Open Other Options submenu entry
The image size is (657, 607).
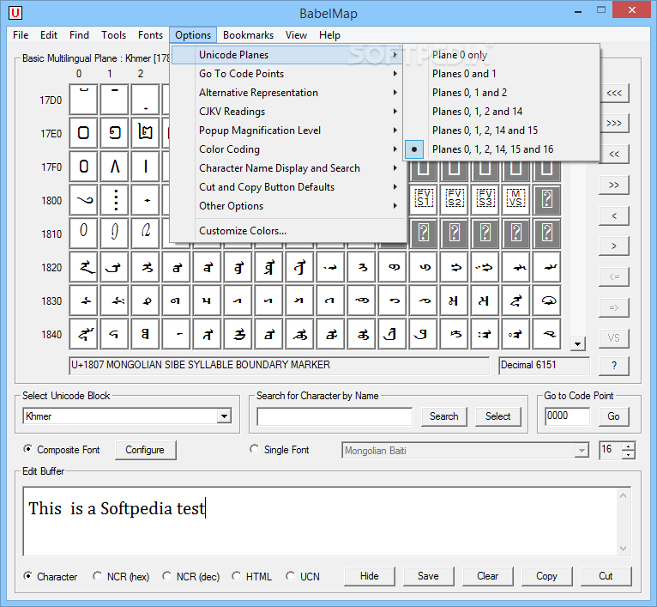288,206
